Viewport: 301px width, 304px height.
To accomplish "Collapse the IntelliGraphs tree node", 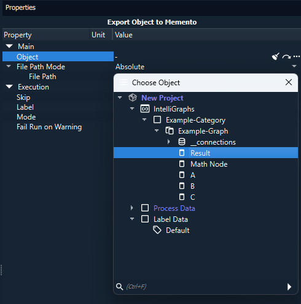I will 132,108.
